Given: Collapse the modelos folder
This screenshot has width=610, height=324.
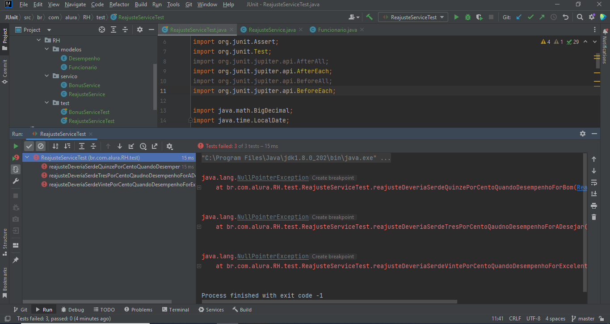Looking at the screenshot, I should [x=47, y=50].
